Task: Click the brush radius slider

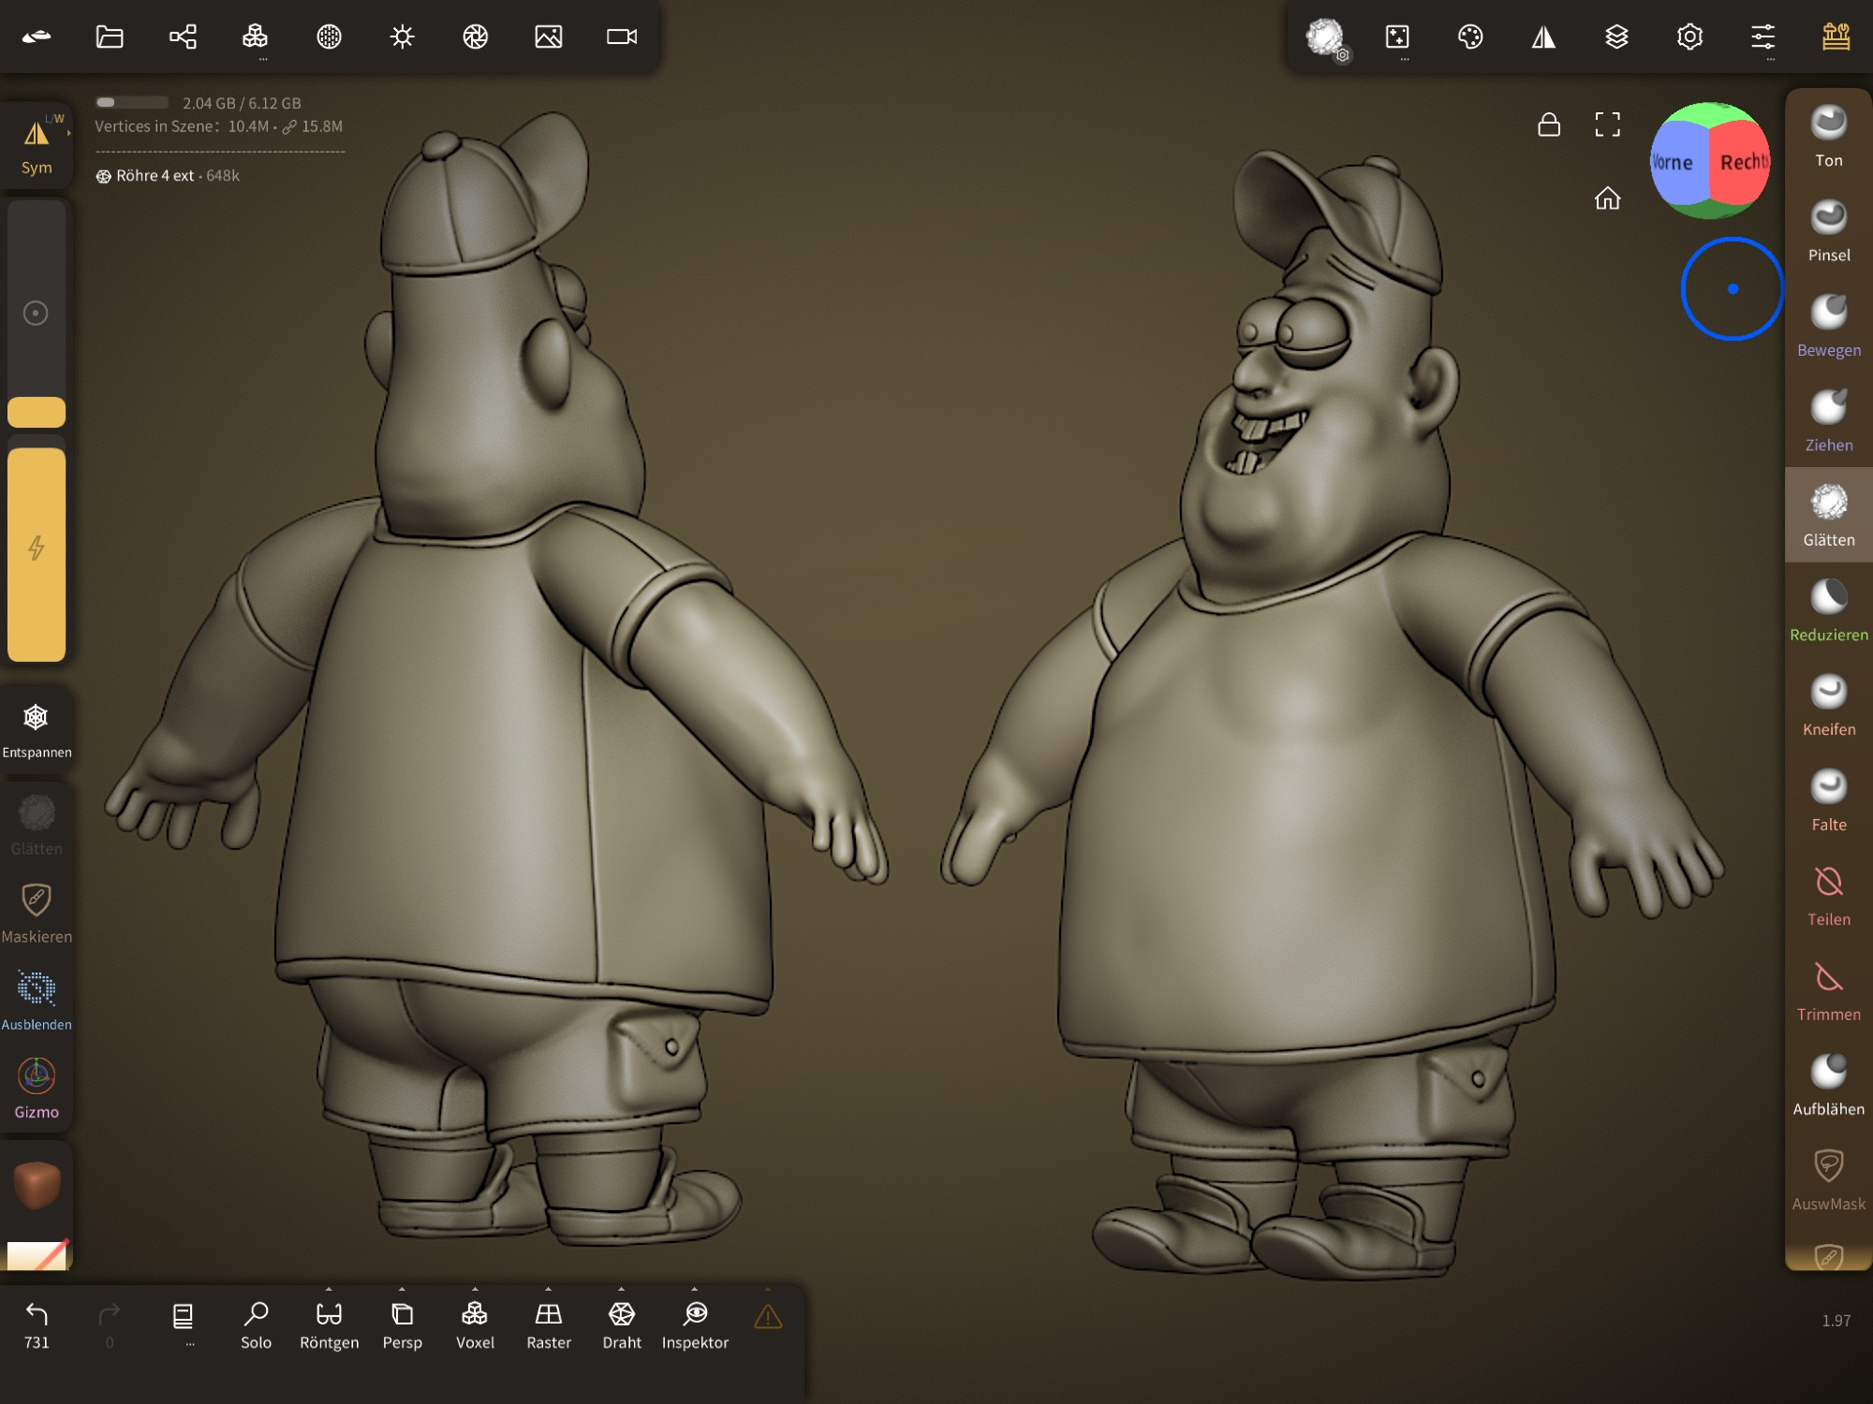Action: click(x=37, y=314)
